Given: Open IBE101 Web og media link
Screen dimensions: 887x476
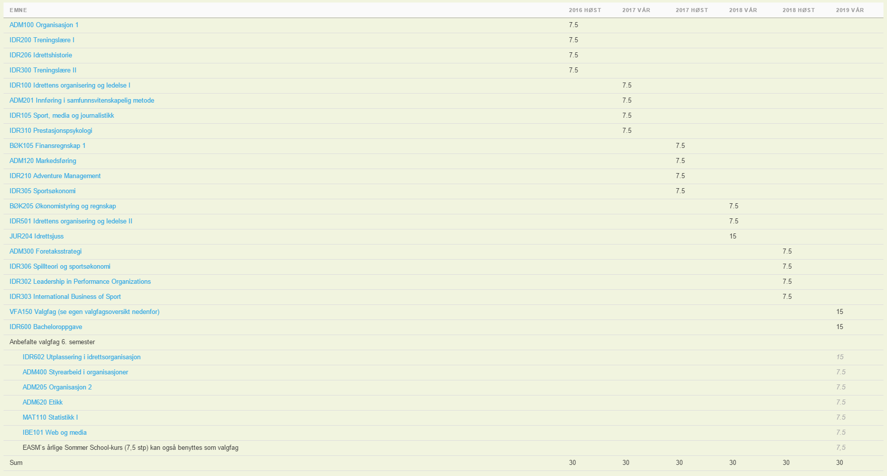Looking at the screenshot, I should (54, 433).
